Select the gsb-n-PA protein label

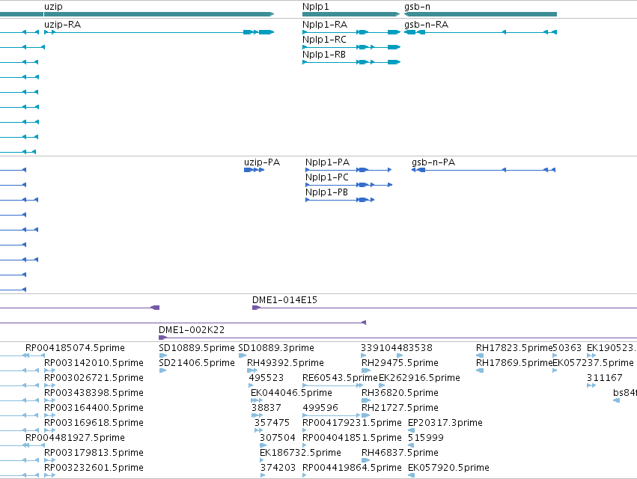(433, 162)
